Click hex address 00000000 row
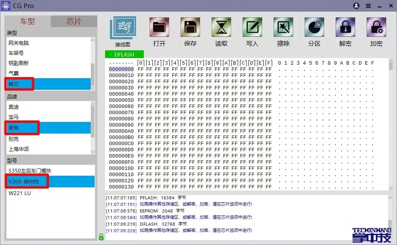 click(x=121, y=69)
